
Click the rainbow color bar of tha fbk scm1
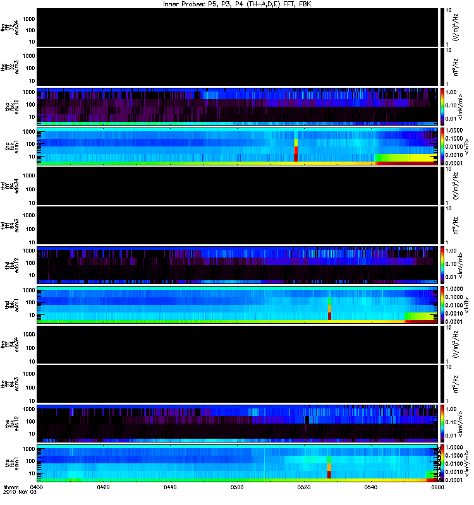click(x=442, y=146)
